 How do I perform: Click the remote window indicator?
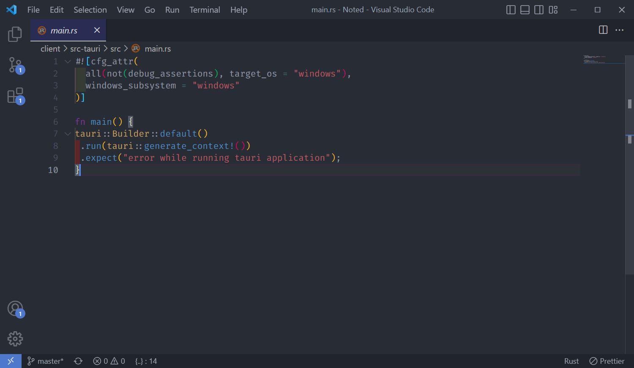tap(11, 361)
